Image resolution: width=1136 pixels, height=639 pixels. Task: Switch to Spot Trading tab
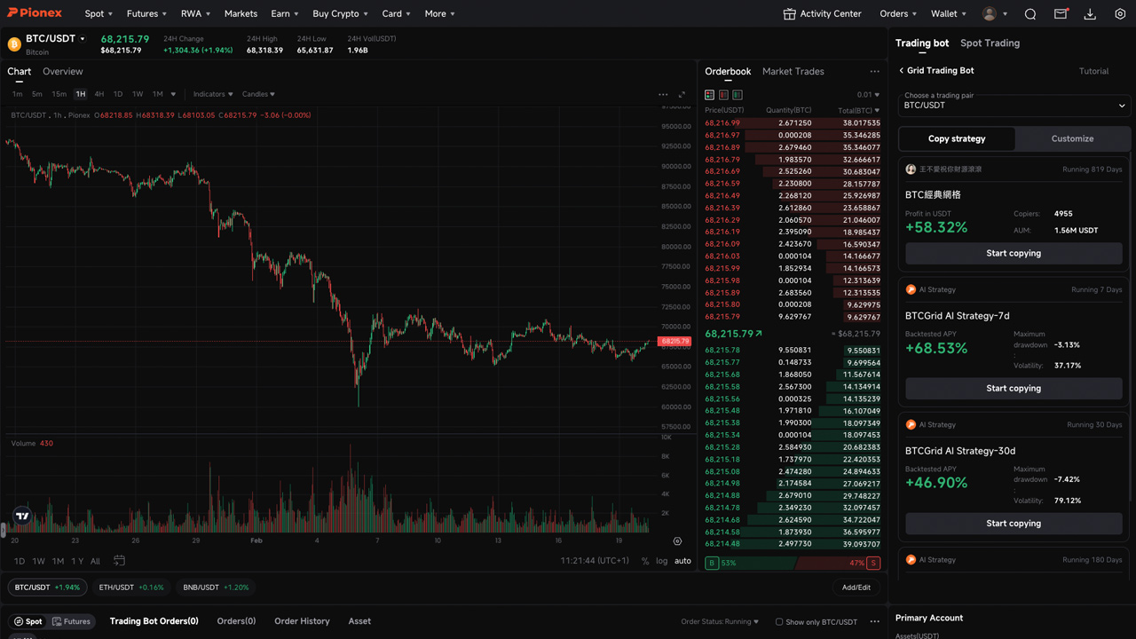[x=990, y=43]
